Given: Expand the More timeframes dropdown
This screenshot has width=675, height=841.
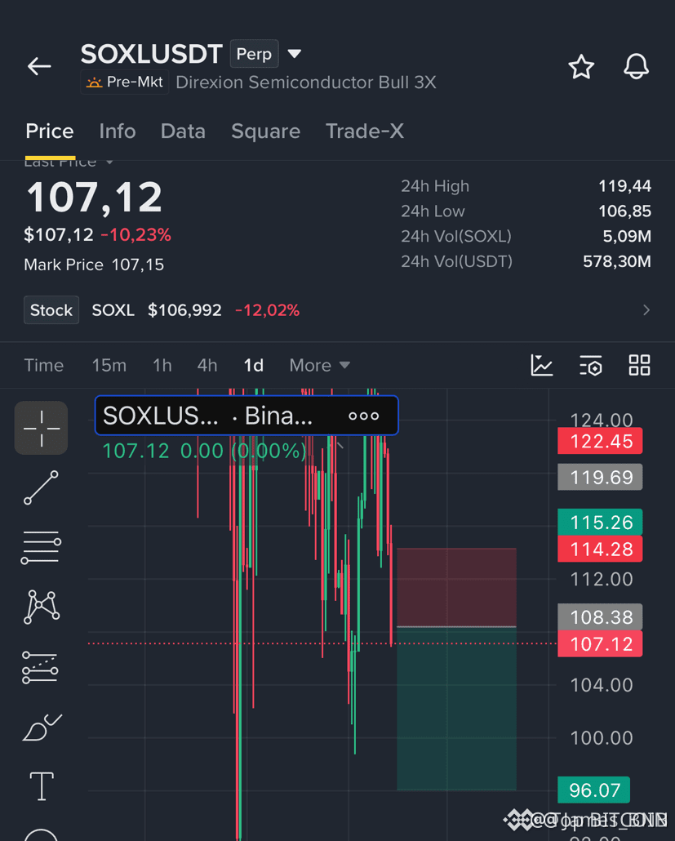Looking at the screenshot, I should pyautogui.click(x=319, y=365).
